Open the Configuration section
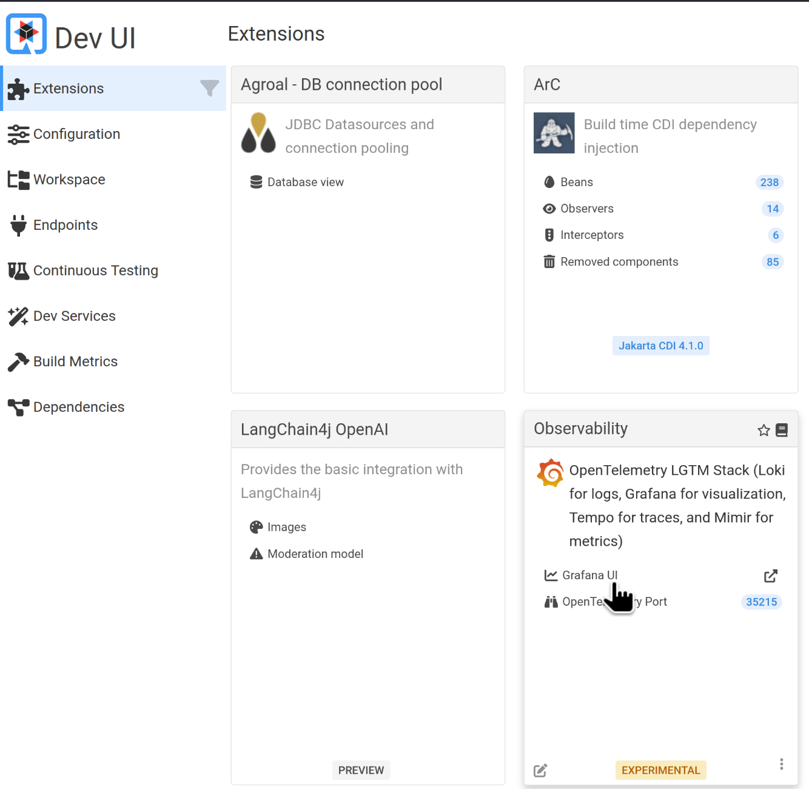Image resolution: width=809 pixels, height=789 pixels. point(76,134)
